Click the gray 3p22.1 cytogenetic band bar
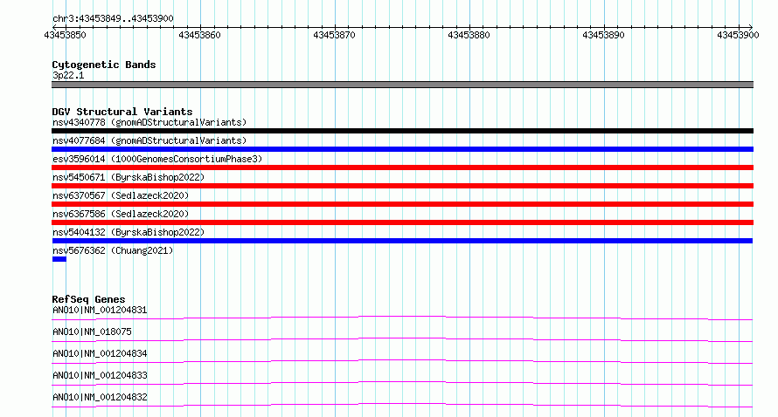Image resolution: width=778 pixels, height=417 pixels. coord(402,85)
